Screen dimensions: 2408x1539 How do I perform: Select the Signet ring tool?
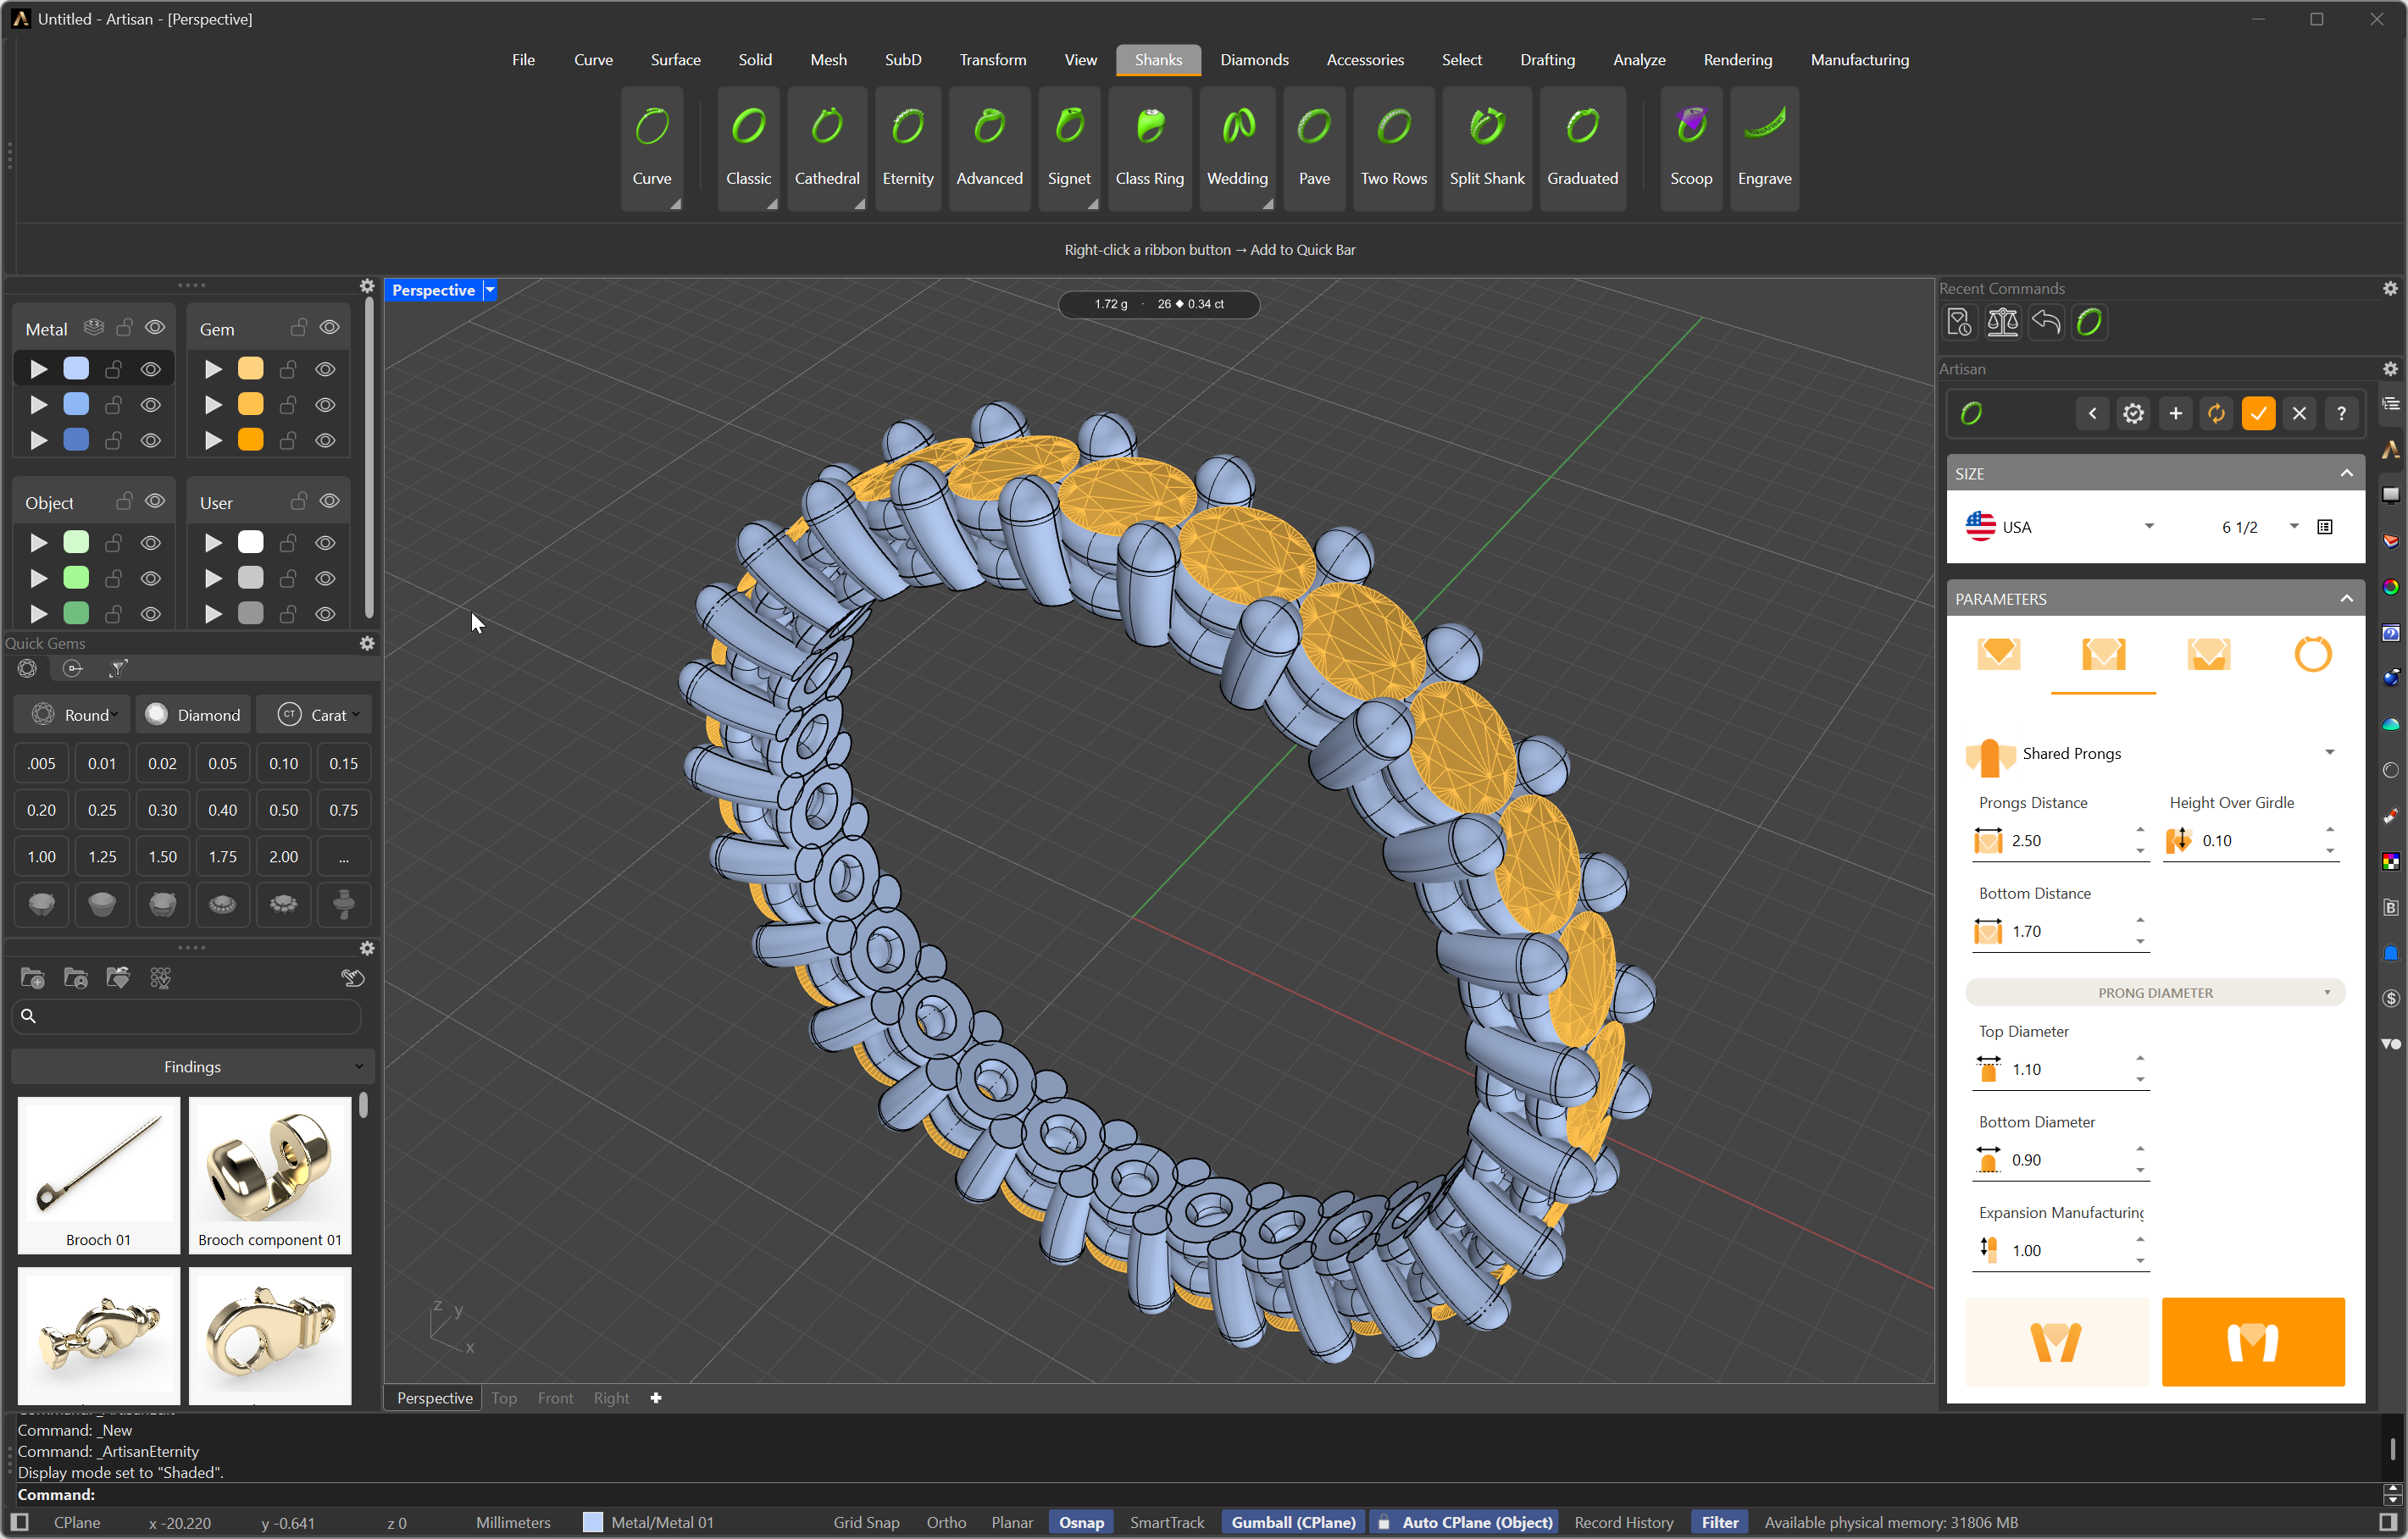[1069, 148]
